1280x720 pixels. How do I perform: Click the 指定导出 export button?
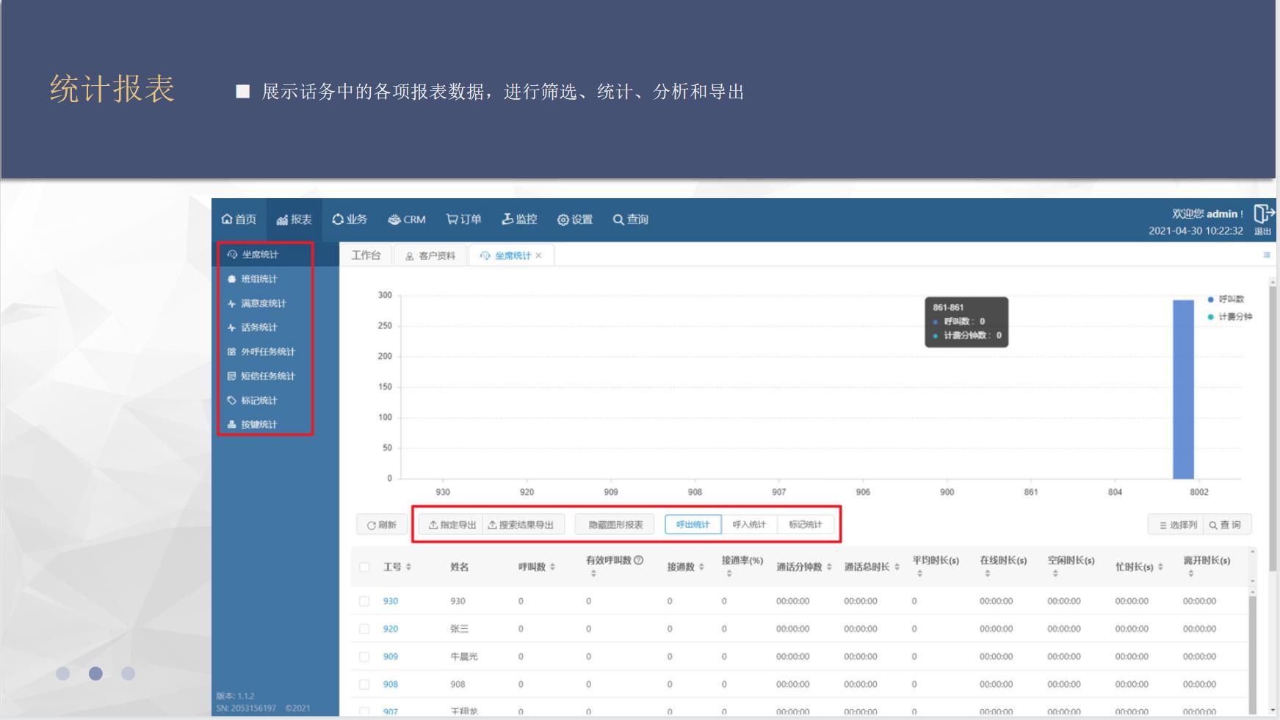(x=452, y=525)
